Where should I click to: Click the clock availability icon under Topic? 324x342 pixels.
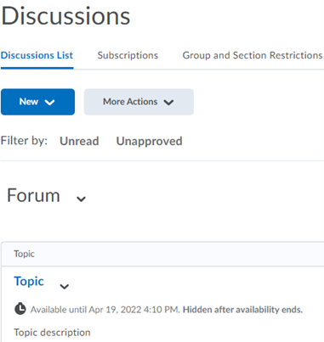tap(20, 309)
